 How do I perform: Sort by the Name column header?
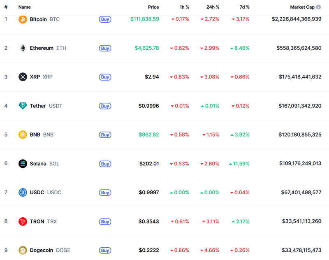24,7
